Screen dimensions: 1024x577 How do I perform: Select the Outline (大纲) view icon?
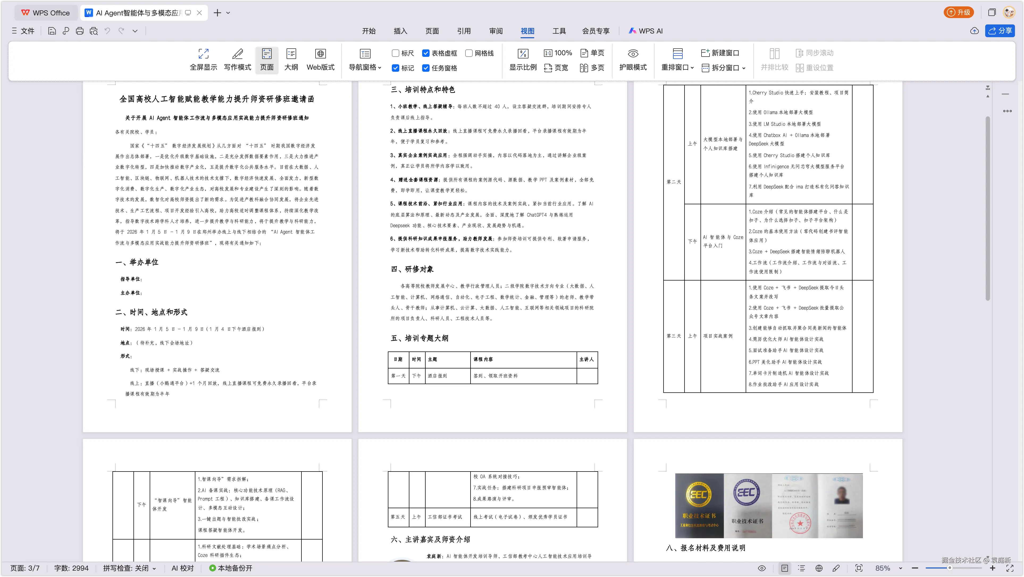point(291,54)
